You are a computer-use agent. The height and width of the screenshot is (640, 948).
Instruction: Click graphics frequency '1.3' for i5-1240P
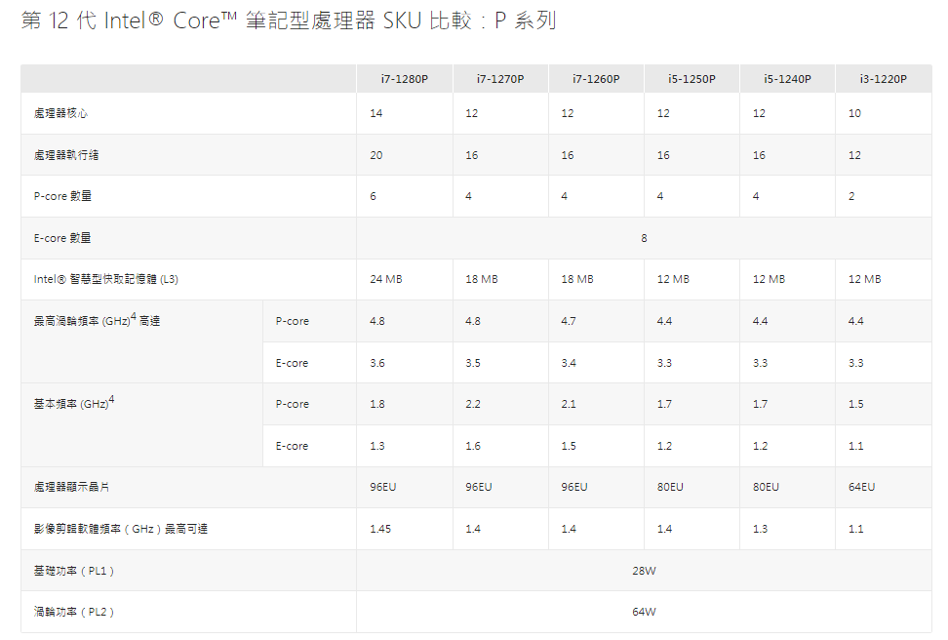point(760,529)
